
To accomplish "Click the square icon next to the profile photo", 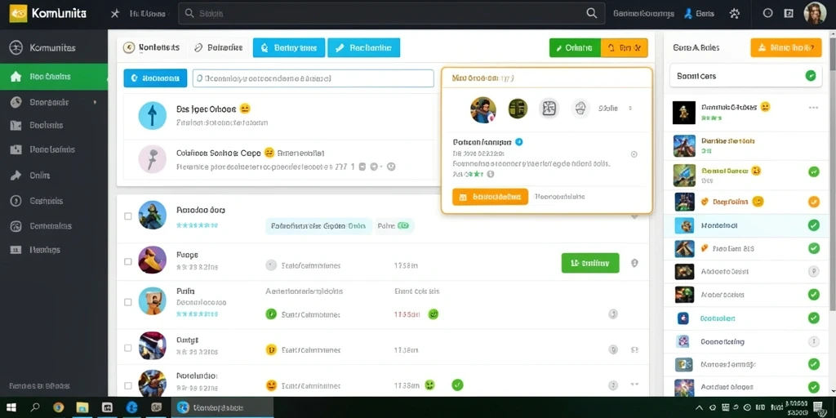I will 789,13.
